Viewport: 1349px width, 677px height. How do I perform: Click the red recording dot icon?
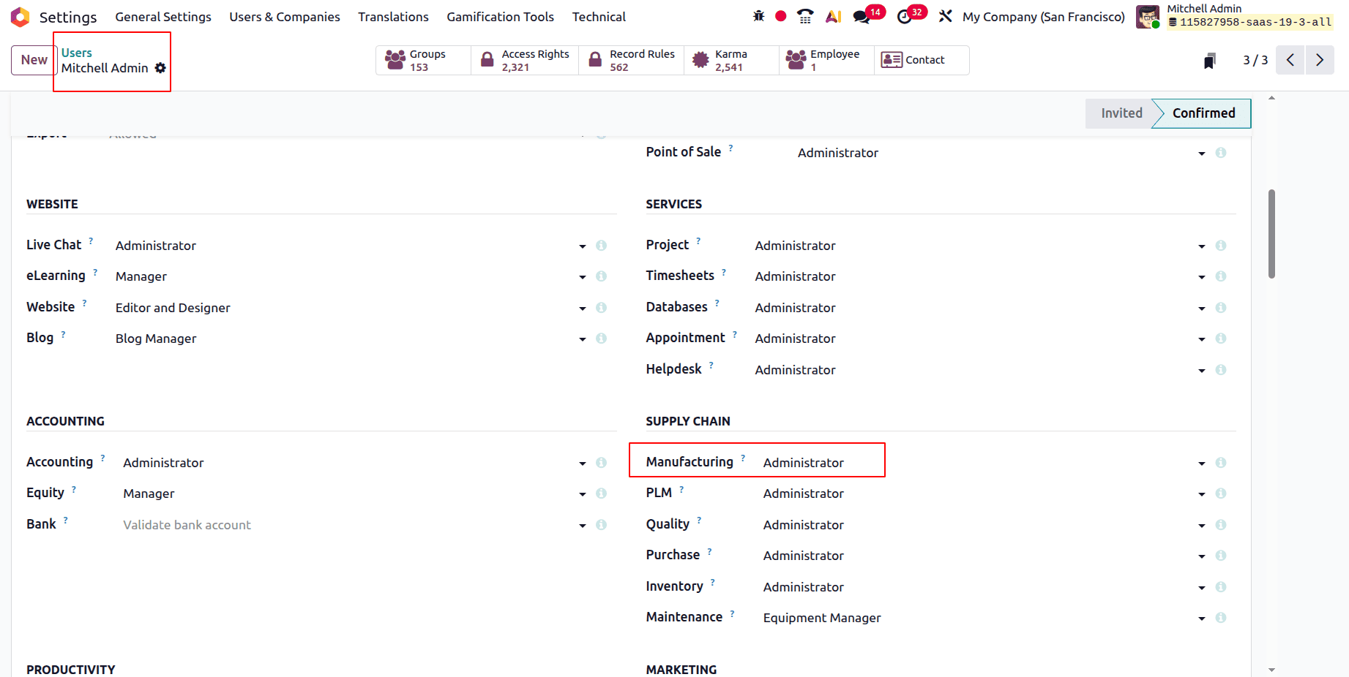pos(781,16)
